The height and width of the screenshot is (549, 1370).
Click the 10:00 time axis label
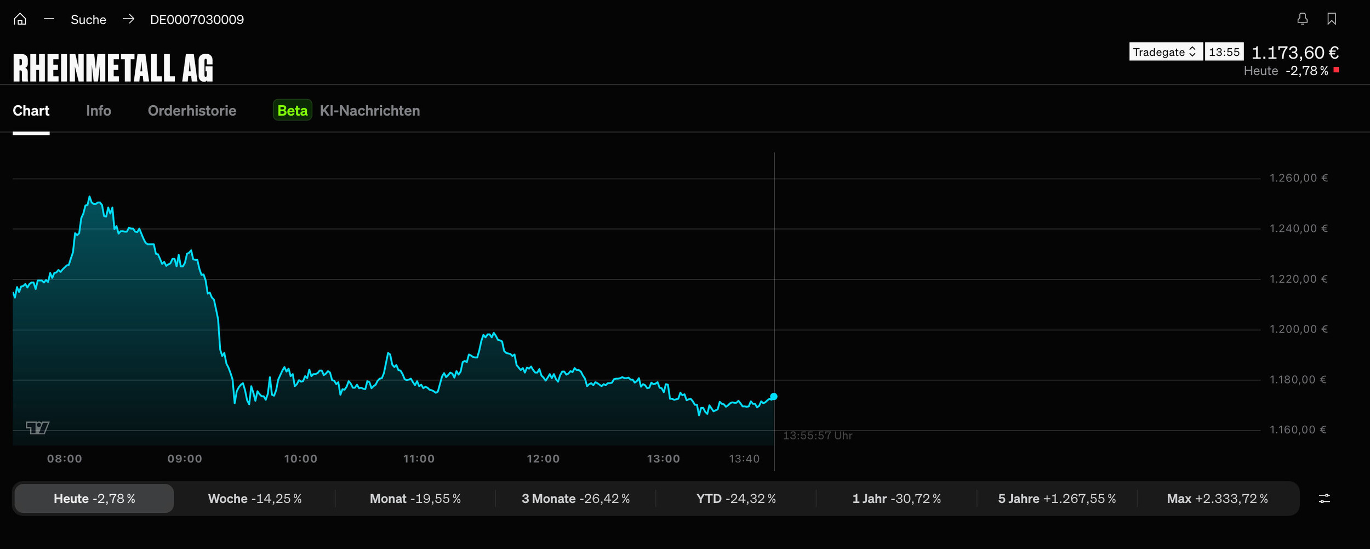[x=300, y=459]
